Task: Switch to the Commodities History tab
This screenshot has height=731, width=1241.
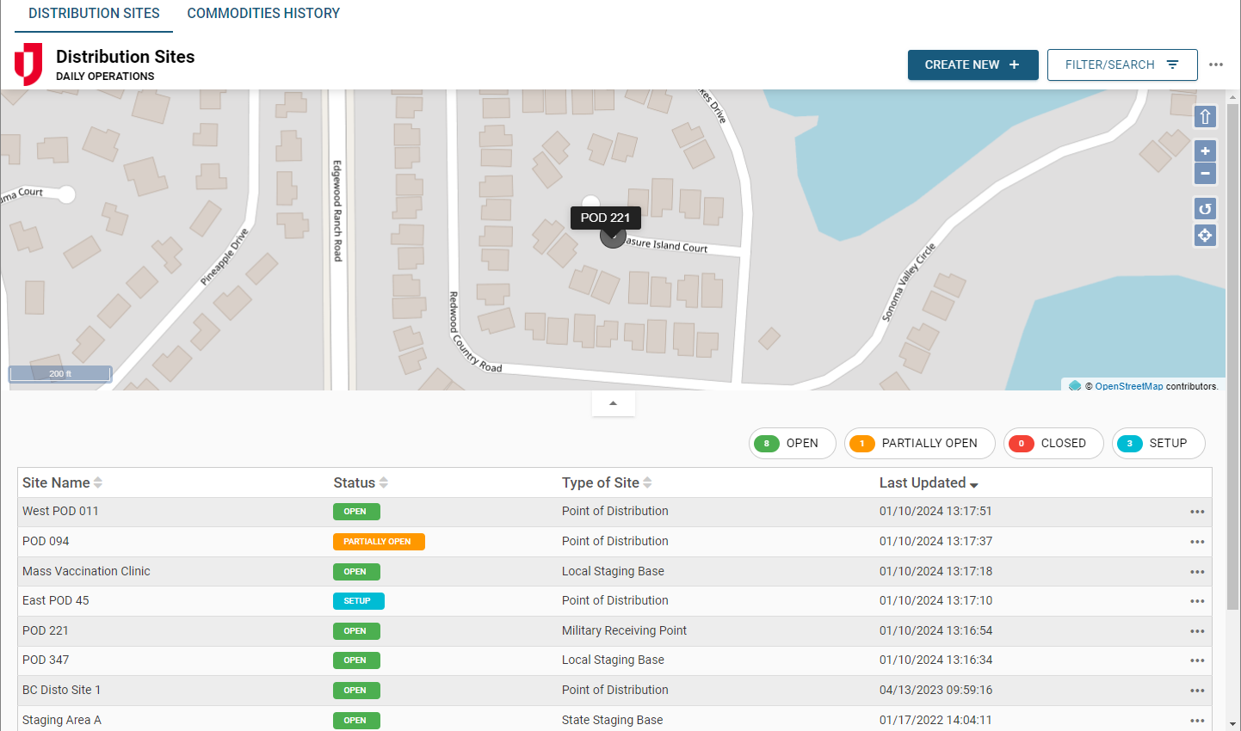Action: pos(263,14)
